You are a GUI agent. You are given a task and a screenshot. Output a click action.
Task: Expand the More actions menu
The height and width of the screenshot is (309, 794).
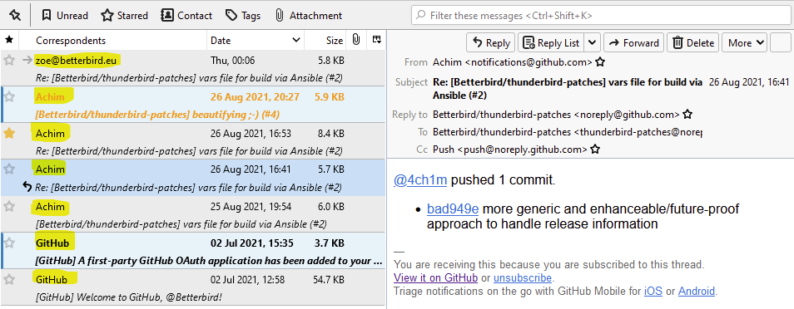point(745,43)
